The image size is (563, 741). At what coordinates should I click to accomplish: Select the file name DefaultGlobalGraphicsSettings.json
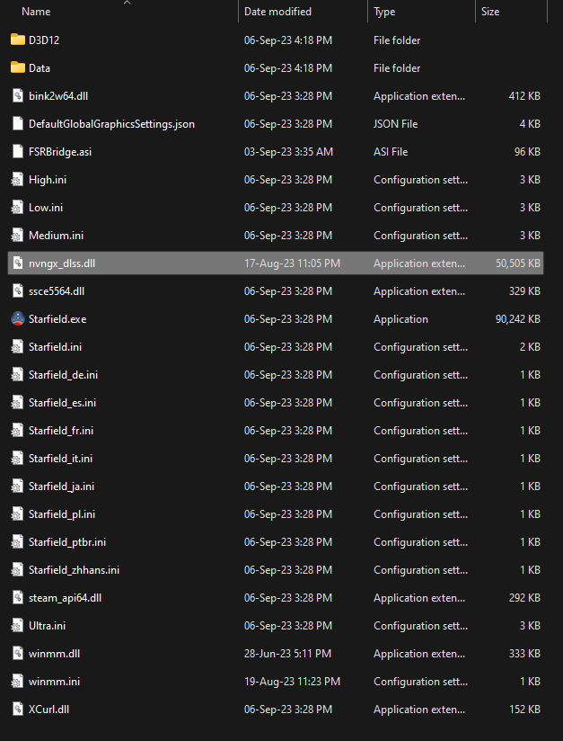pyautogui.click(x=111, y=124)
